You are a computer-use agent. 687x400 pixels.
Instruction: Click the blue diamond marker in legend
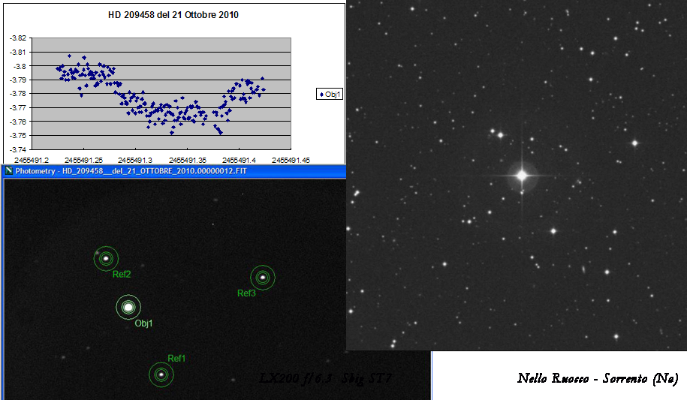(x=321, y=95)
